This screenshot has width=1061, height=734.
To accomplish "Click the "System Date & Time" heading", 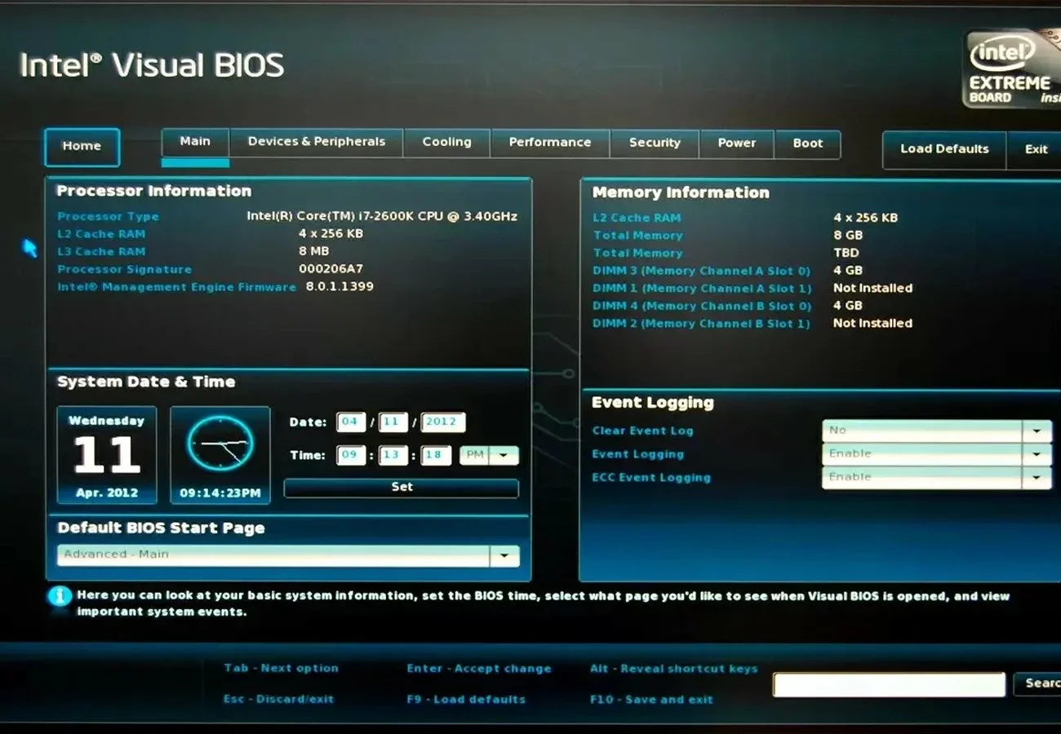I will pyautogui.click(x=146, y=382).
